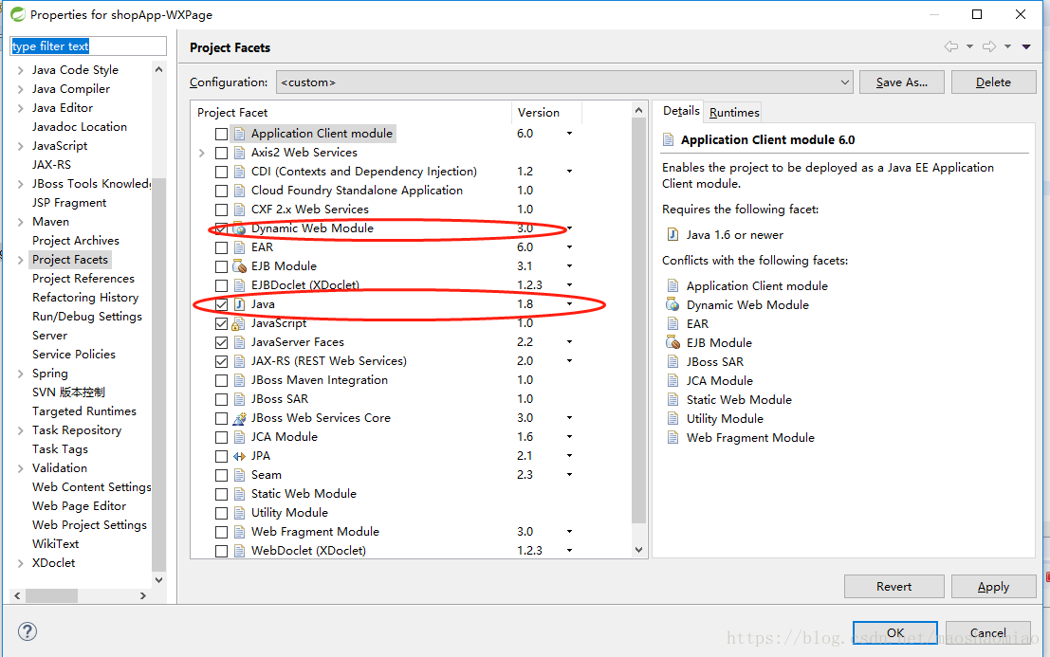
Task: Click the JCA Module facet icon
Action: point(239,437)
